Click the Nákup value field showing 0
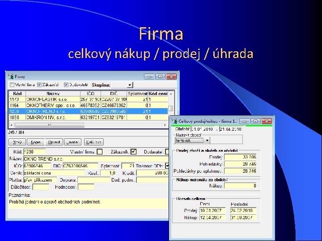 (x=240, y=186)
